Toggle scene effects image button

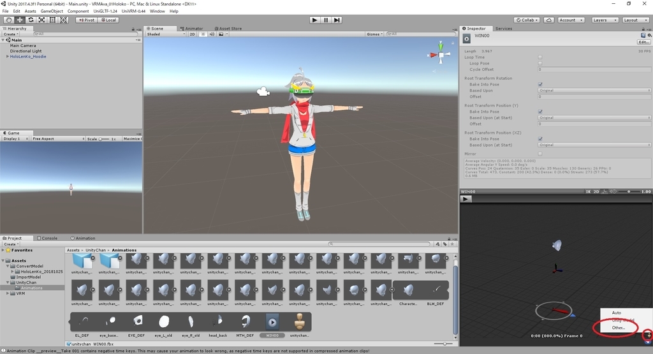223,34
